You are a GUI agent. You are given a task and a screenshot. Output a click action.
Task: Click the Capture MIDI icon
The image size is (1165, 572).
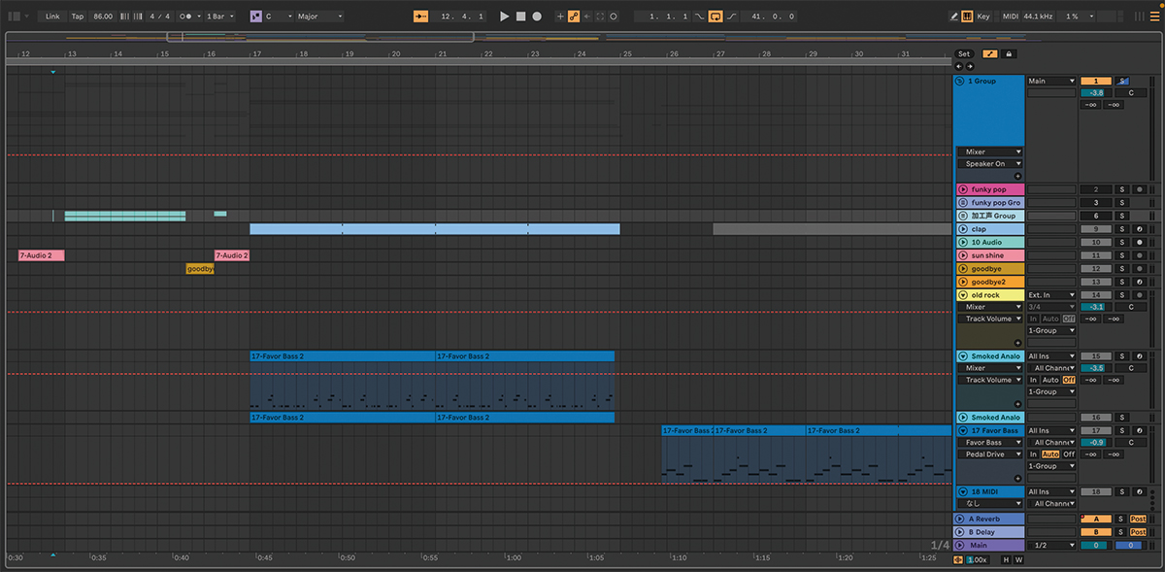point(601,17)
